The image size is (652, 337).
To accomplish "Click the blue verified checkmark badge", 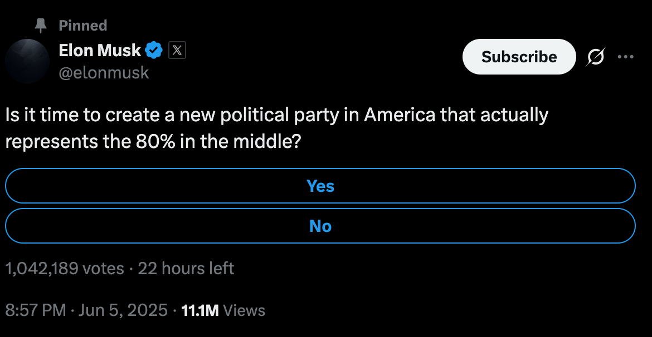I will pyautogui.click(x=154, y=51).
